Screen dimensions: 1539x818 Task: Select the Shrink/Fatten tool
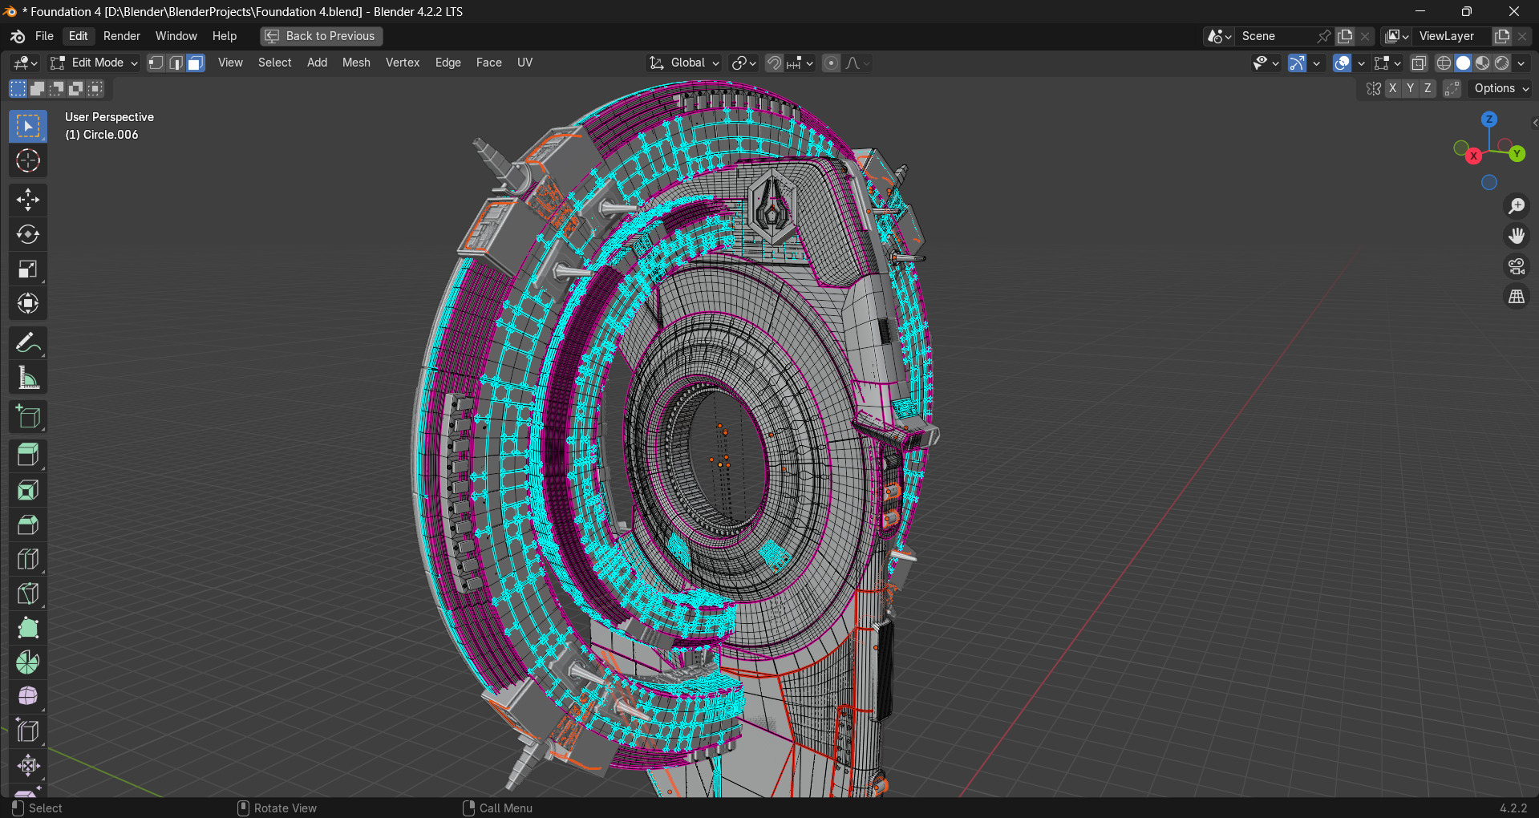coord(28,766)
